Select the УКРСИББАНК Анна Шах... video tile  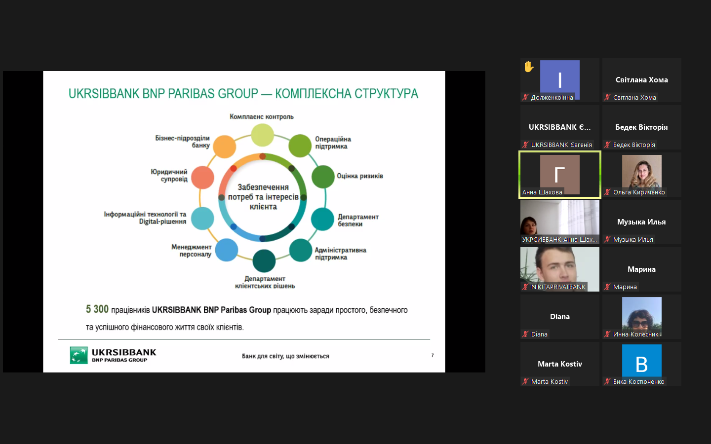tap(559, 220)
